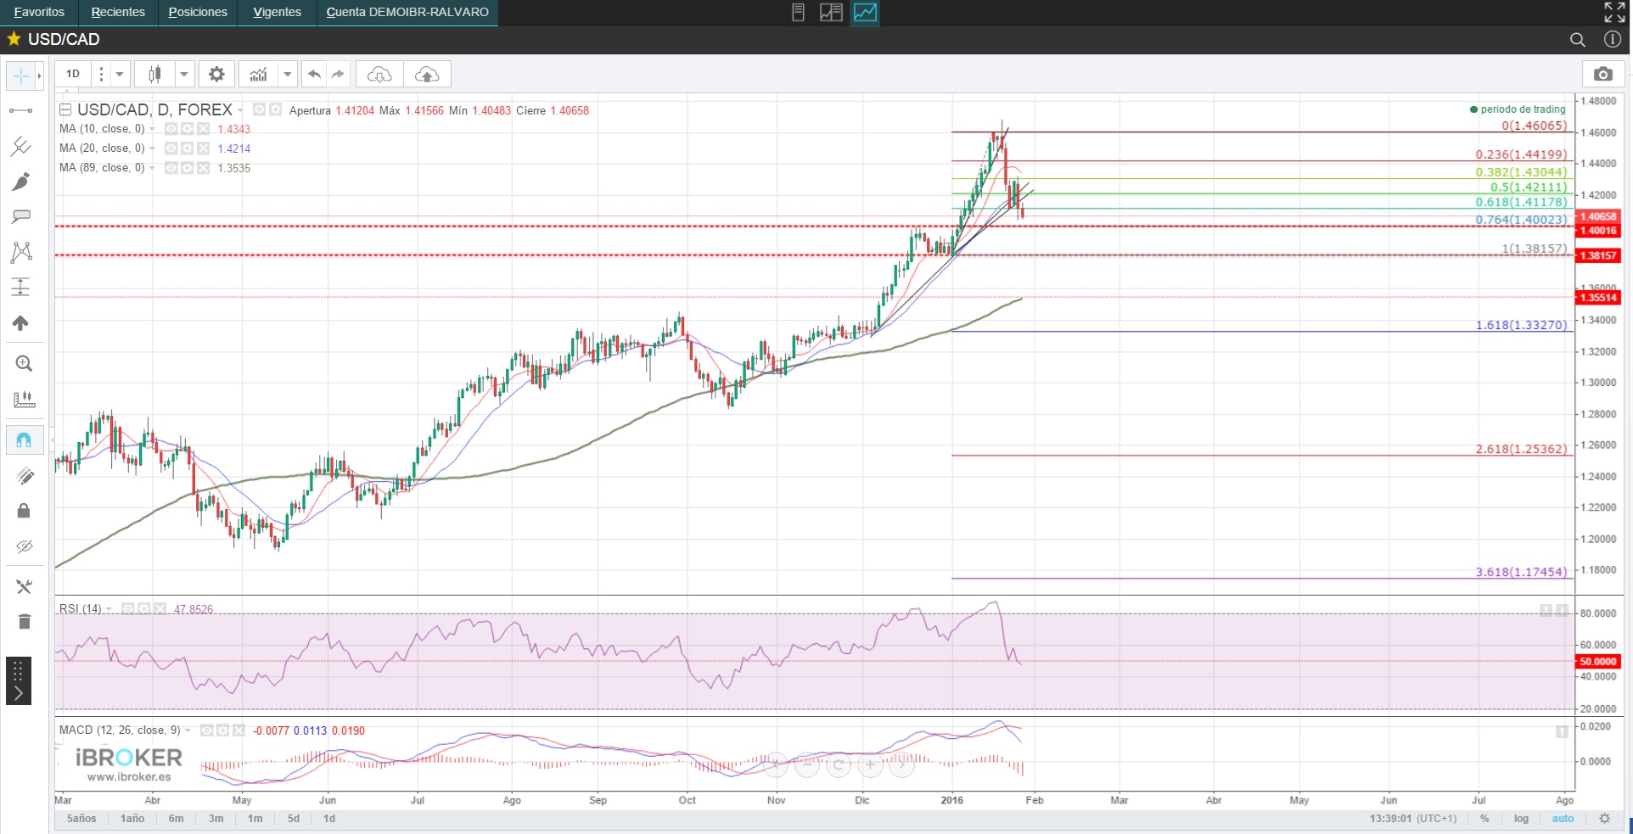The height and width of the screenshot is (834, 1633).
Task: Open the Posiciones tab
Action: click(x=198, y=13)
